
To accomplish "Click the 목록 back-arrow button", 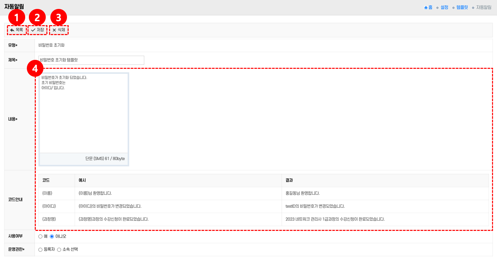I will click(x=17, y=30).
